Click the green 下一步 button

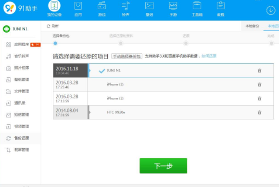pyautogui.click(x=163, y=166)
